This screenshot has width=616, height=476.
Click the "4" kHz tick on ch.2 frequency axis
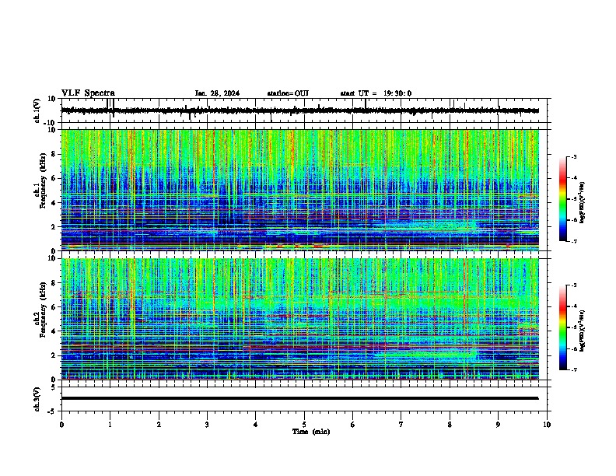(x=54, y=331)
